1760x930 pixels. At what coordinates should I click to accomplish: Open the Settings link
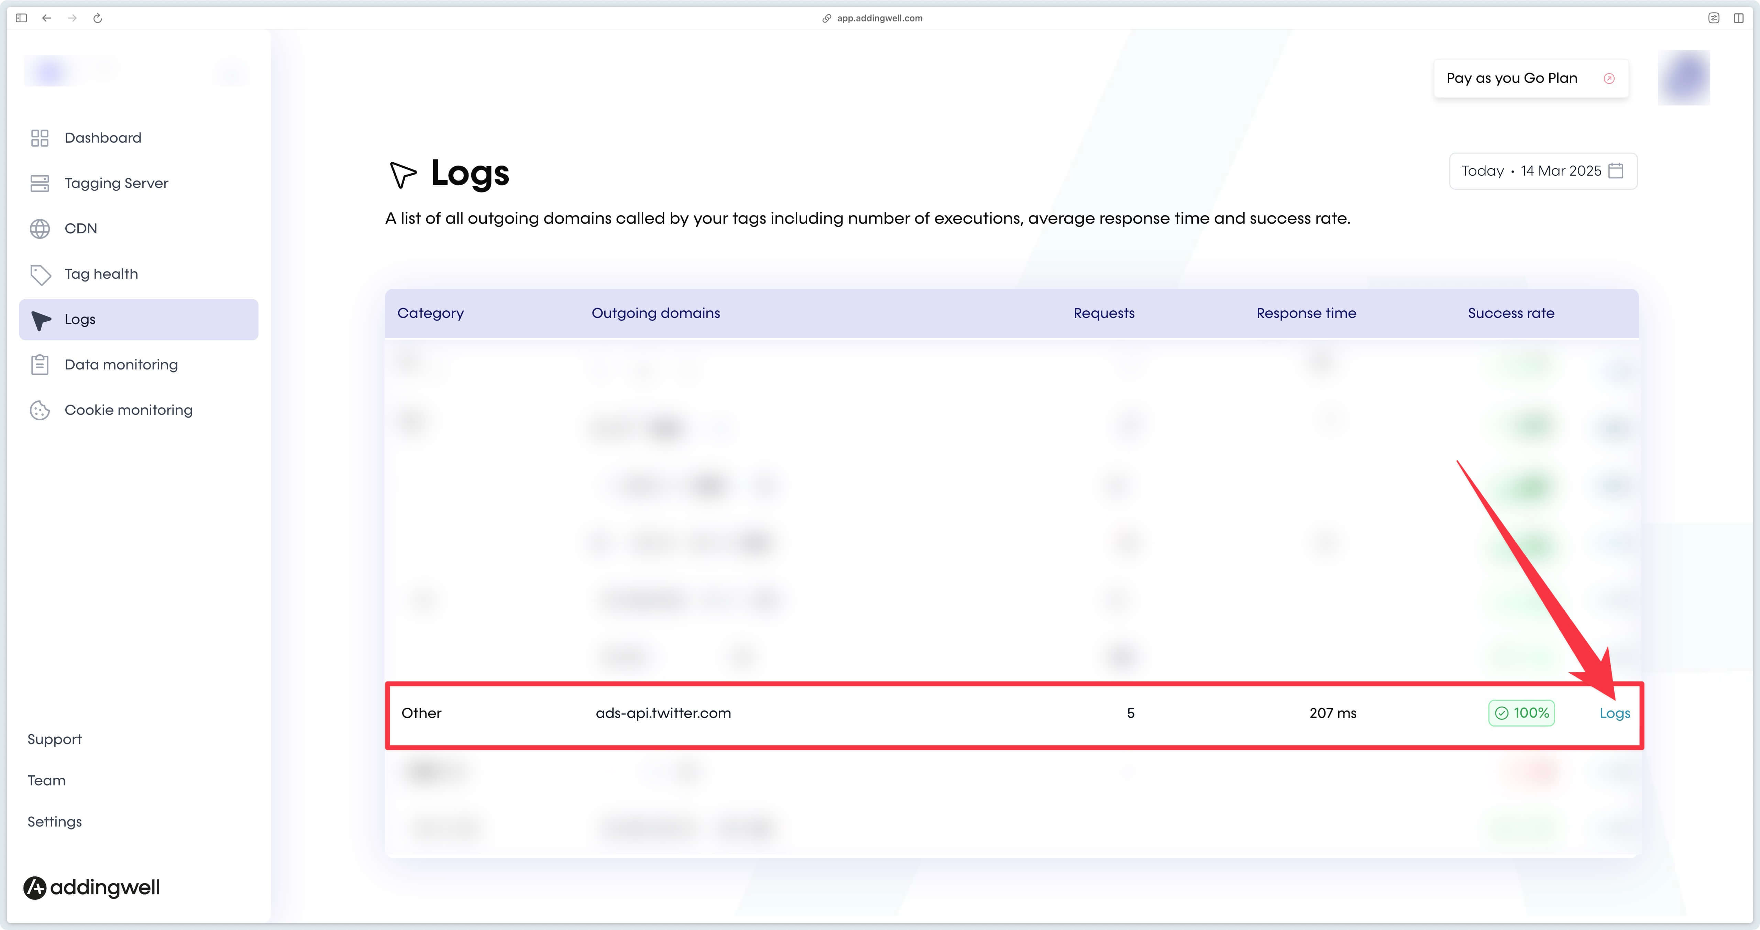pos(55,821)
